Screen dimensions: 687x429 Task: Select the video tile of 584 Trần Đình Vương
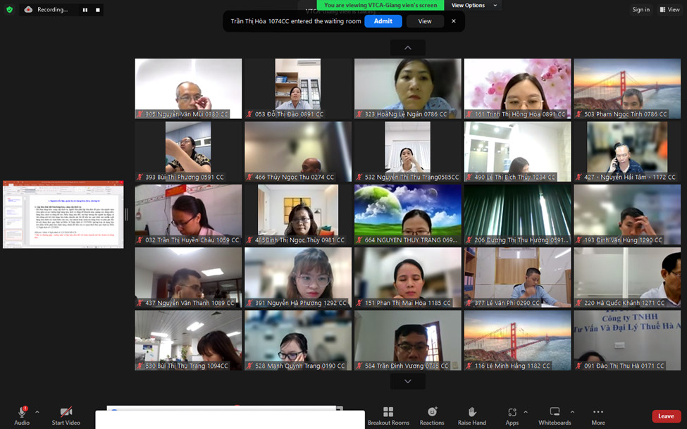[408, 340]
